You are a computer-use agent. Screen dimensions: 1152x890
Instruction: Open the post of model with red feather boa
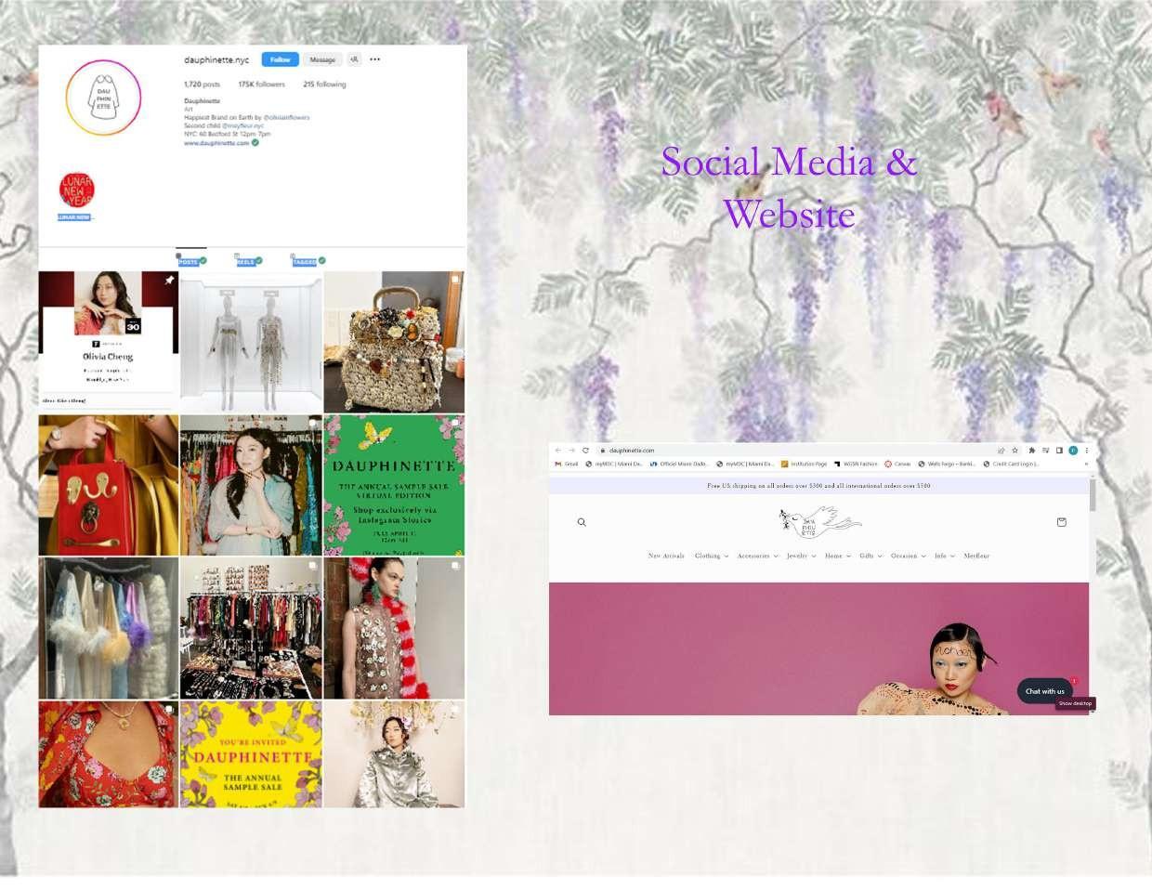click(394, 628)
